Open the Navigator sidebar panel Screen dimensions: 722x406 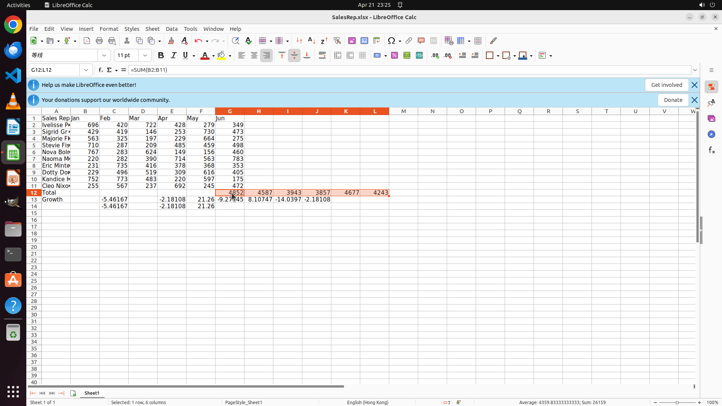[711, 134]
